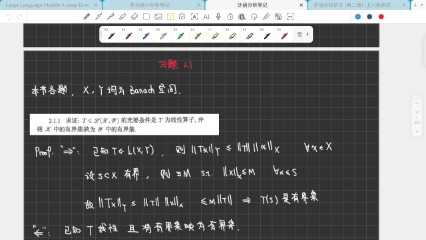The image size is (426, 240).
Task: Select the red color swatch
Action: (x=381, y=17)
